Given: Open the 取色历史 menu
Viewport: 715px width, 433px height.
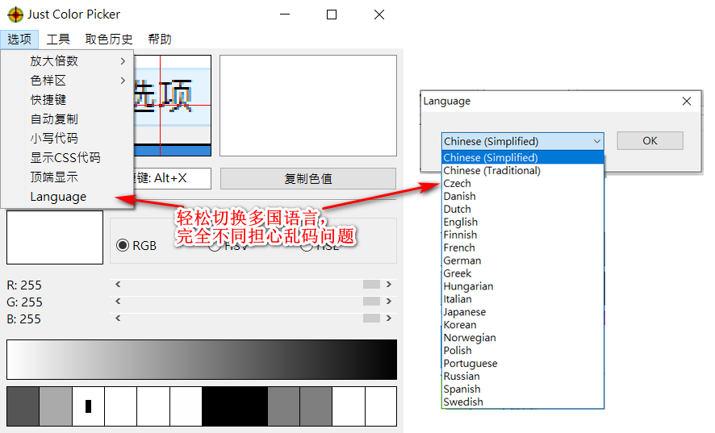Looking at the screenshot, I should (x=108, y=40).
